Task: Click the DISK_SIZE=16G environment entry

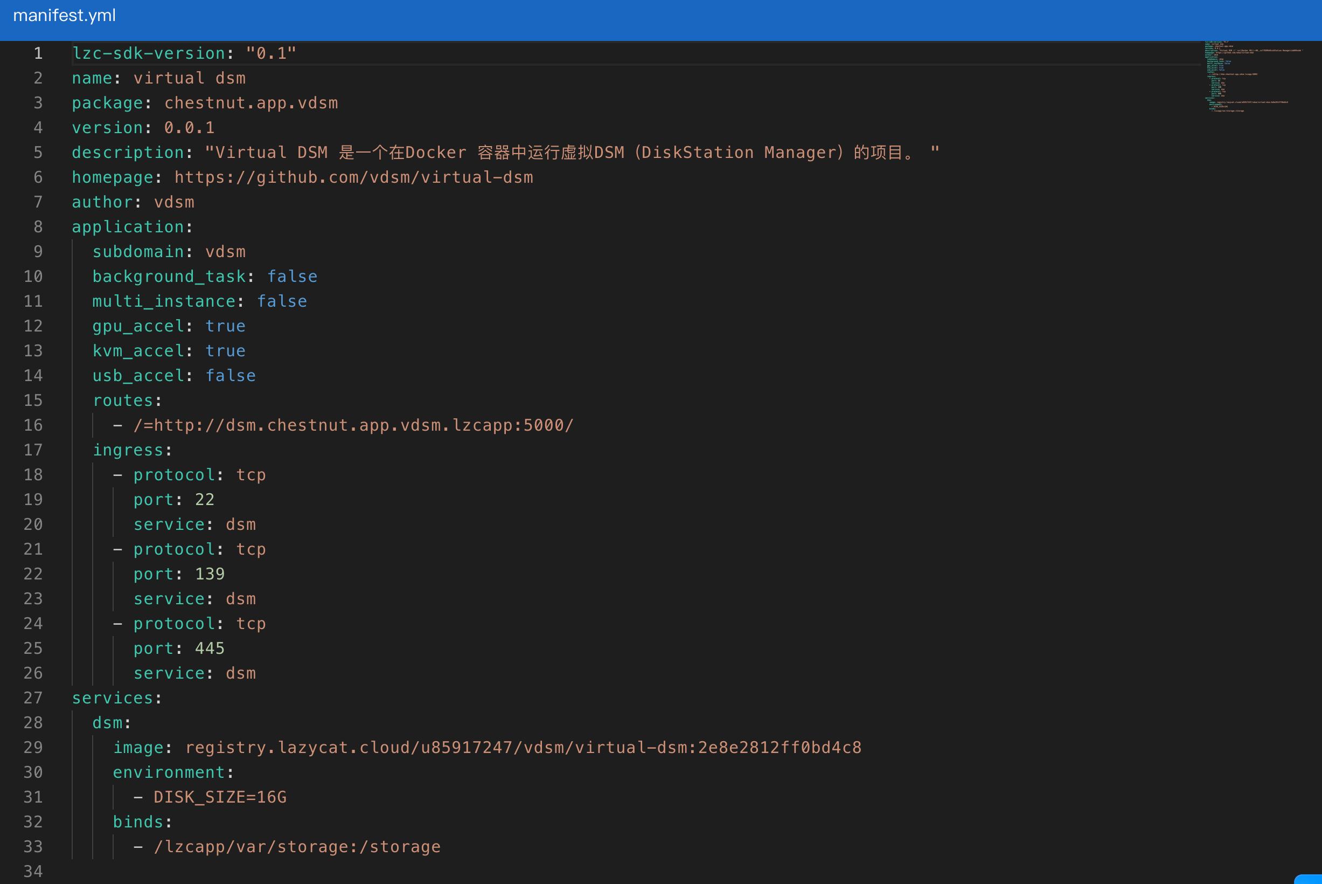Action: click(220, 797)
